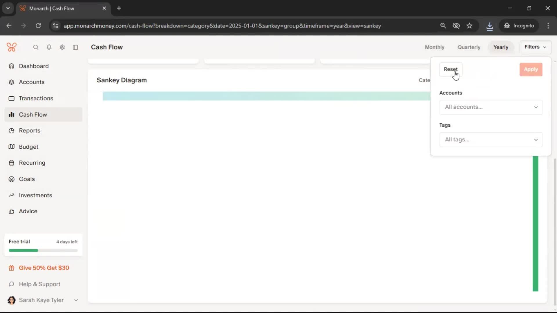Image resolution: width=557 pixels, height=313 pixels.
Task: Open the settings gear icon
Action: tap(62, 47)
